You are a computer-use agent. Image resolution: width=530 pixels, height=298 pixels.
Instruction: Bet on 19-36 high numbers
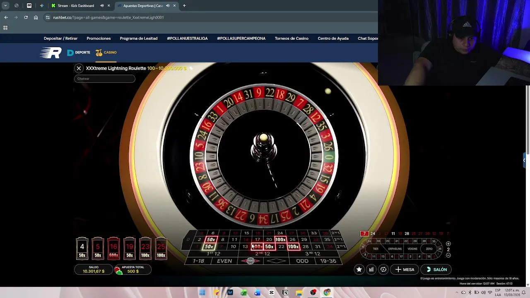[x=328, y=261]
